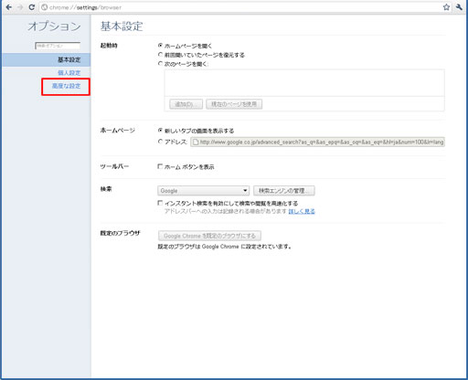Viewport: 468px width, 380px height.
Task: Click the options search field
Action: click(x=58, y=46)
